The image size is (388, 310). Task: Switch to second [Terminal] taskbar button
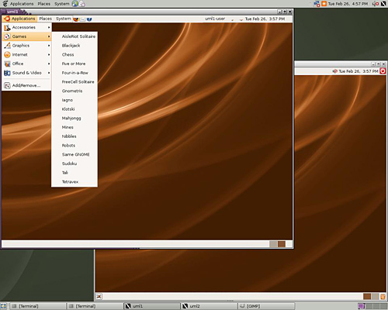pyautogui.click(x=95, y=306)
